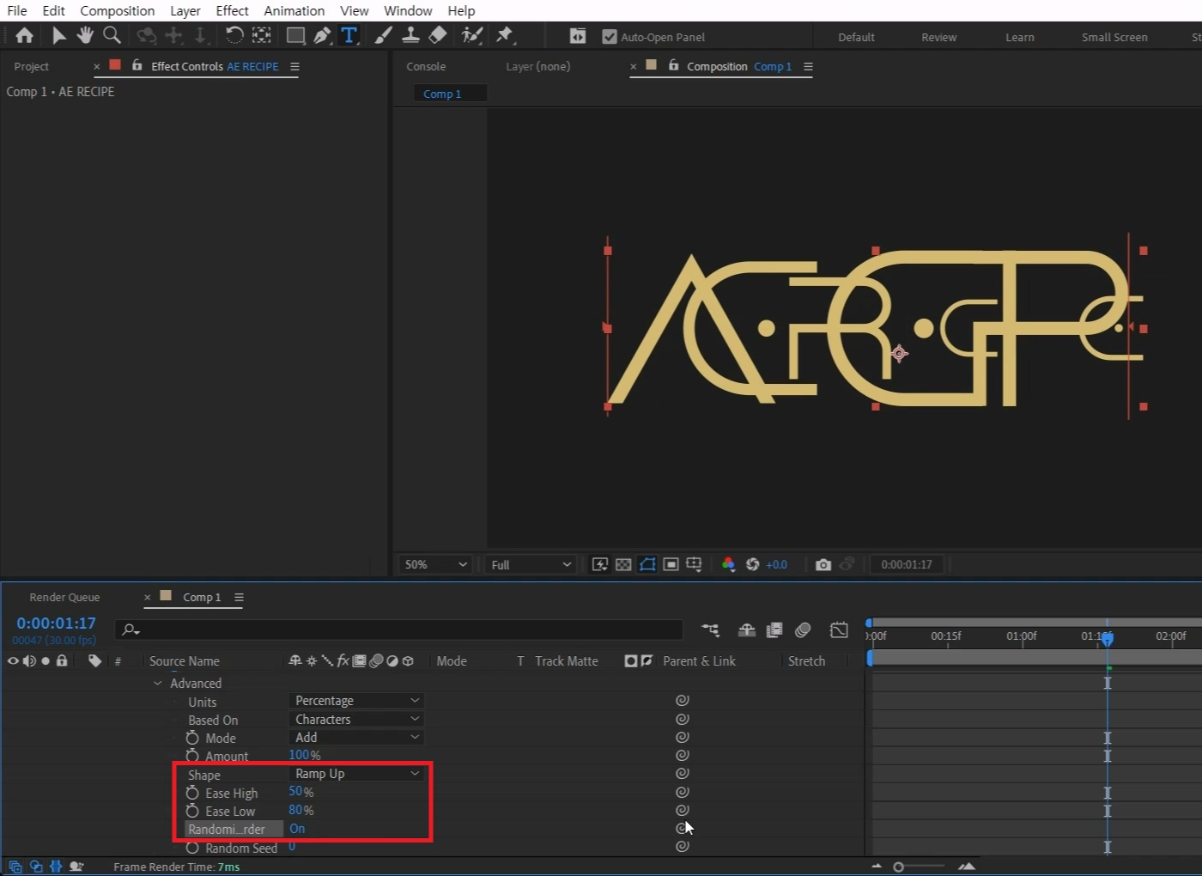The width and height of the screenshot is (1202, 876).
Task: Select the Horizontal Type tool
Action: click(x=349, y=35)
